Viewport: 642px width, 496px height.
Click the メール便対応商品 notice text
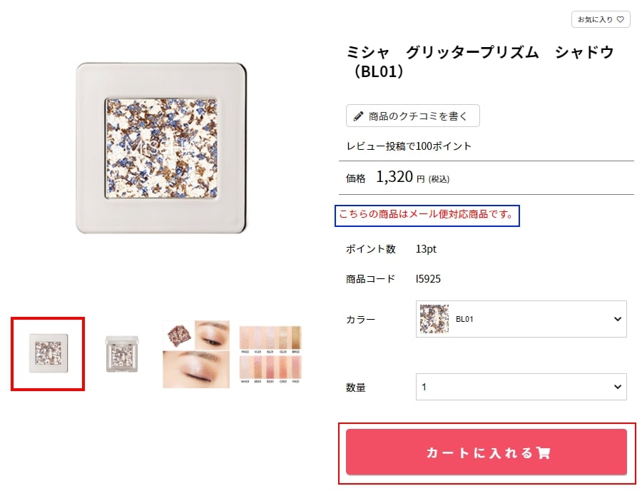pos(426,214)
